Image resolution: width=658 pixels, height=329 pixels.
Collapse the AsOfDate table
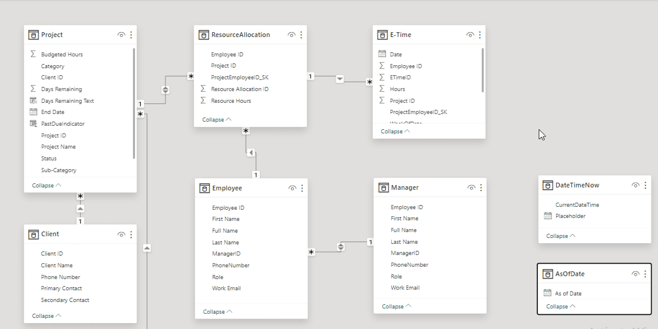(561, 306)
